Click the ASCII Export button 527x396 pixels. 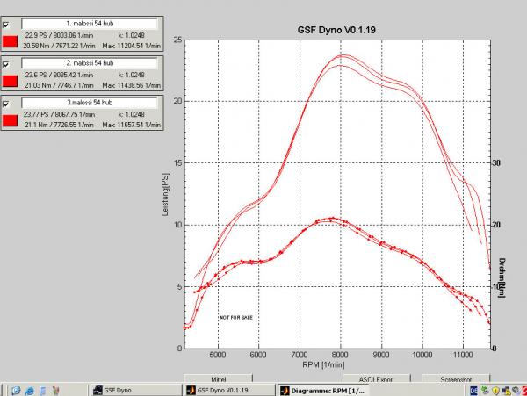(x=377, y=378)
